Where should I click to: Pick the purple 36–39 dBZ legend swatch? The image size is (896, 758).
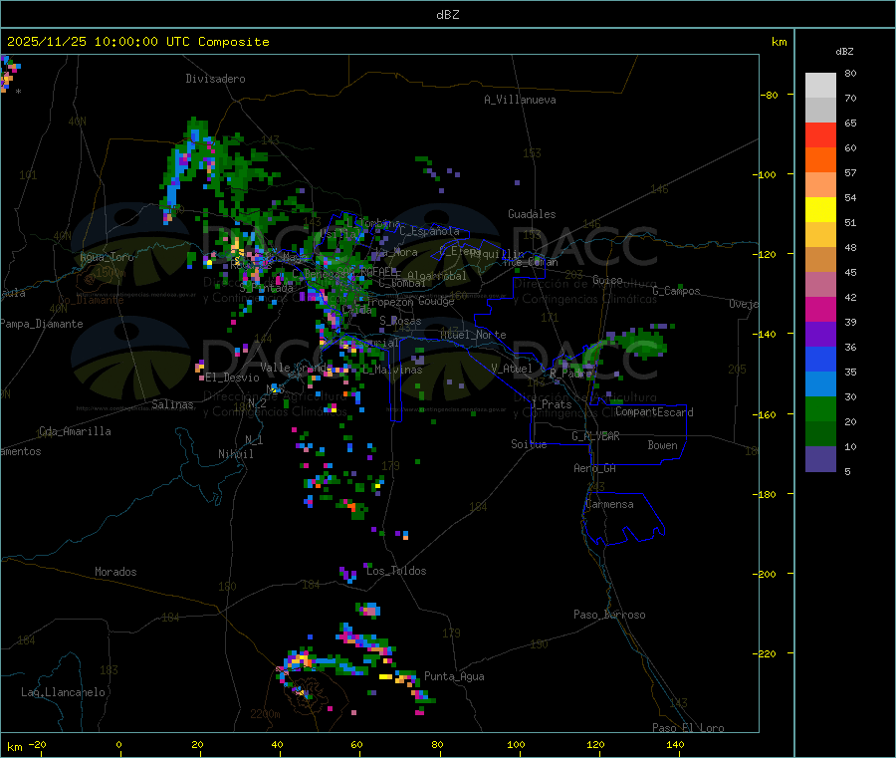tap(820, 335)
